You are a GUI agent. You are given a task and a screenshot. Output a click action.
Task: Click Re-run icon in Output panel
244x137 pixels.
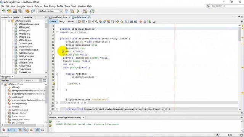point(51,121)
